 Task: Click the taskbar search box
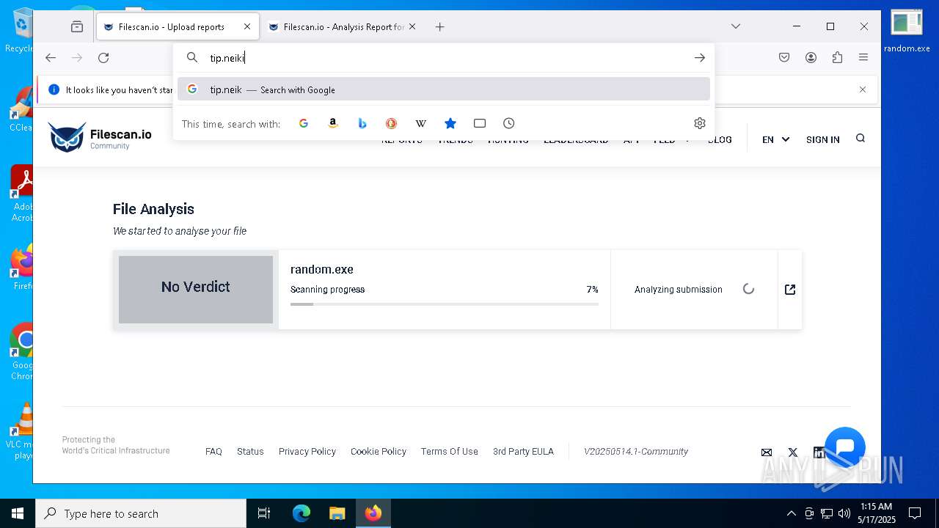click(141, 513)
